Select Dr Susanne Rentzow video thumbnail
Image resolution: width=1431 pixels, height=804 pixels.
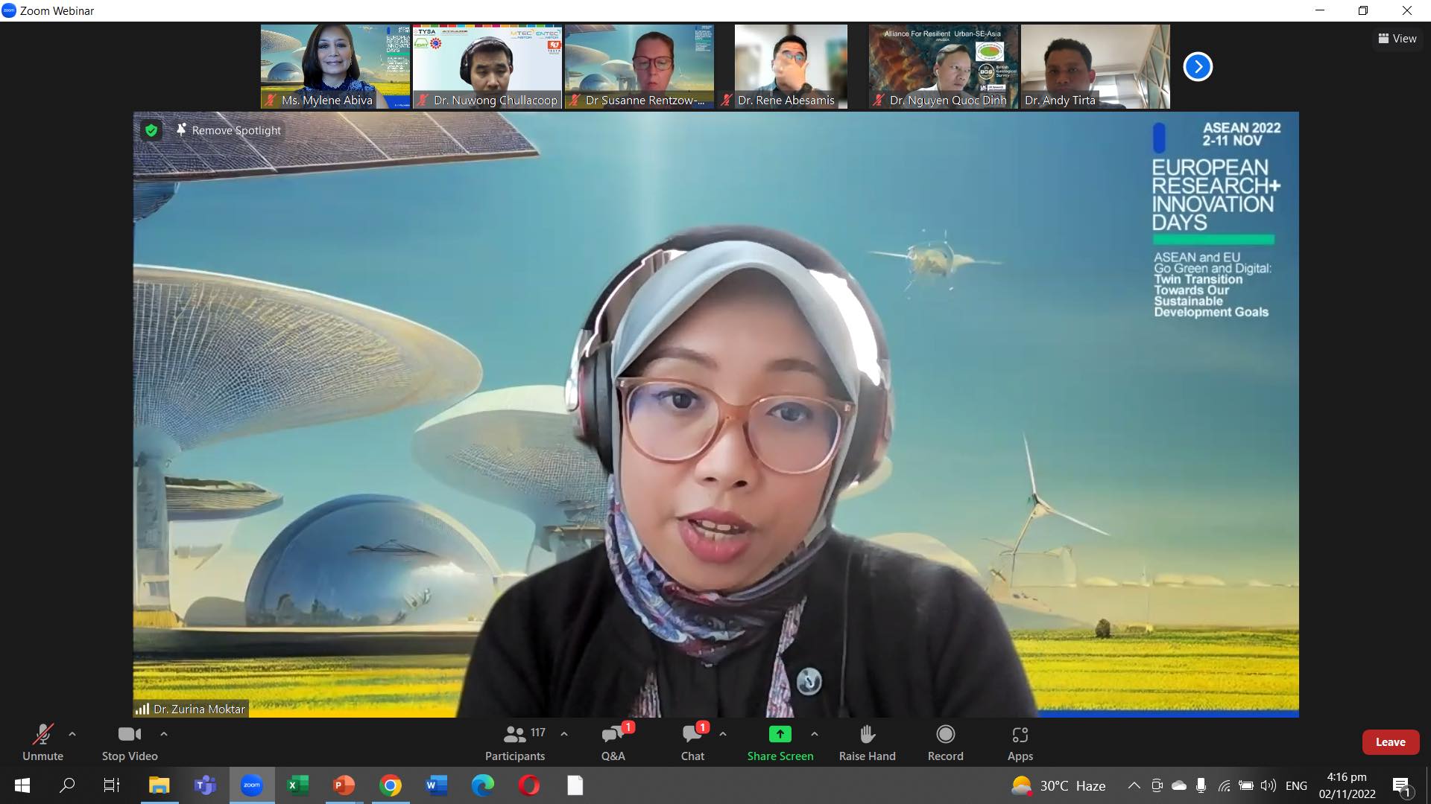639,66
